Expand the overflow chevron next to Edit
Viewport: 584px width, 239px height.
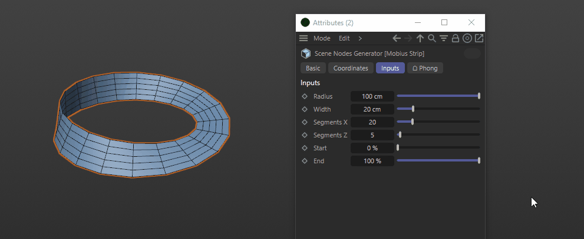[360, 38]
